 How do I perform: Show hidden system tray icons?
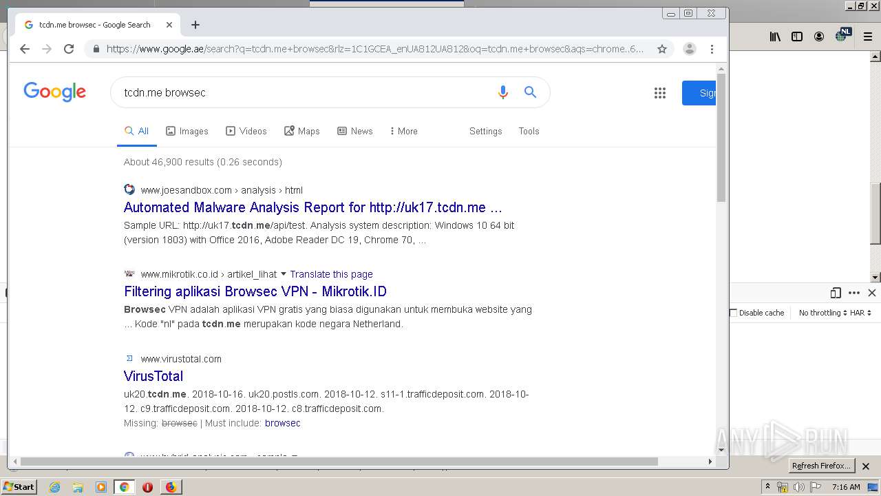click(768, 486)
